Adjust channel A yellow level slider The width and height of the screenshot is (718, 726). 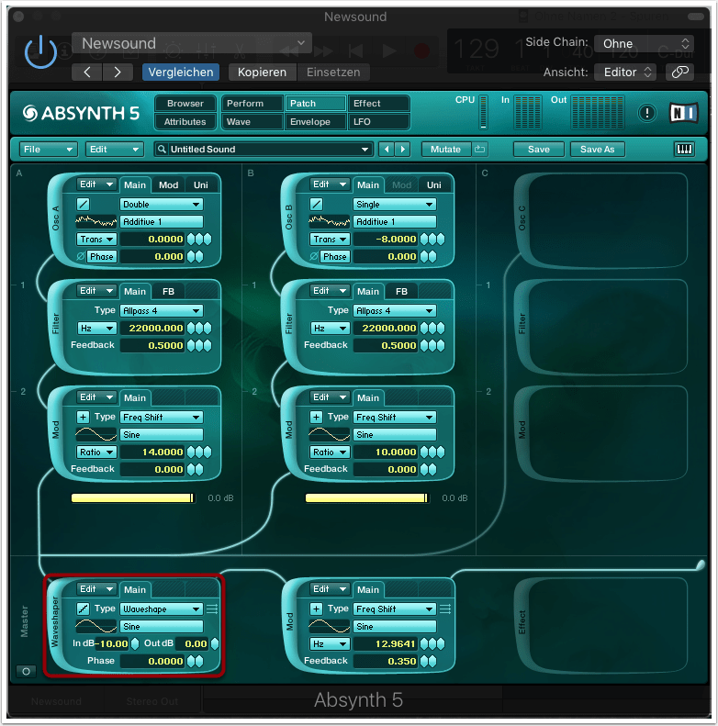pos(133,497)
